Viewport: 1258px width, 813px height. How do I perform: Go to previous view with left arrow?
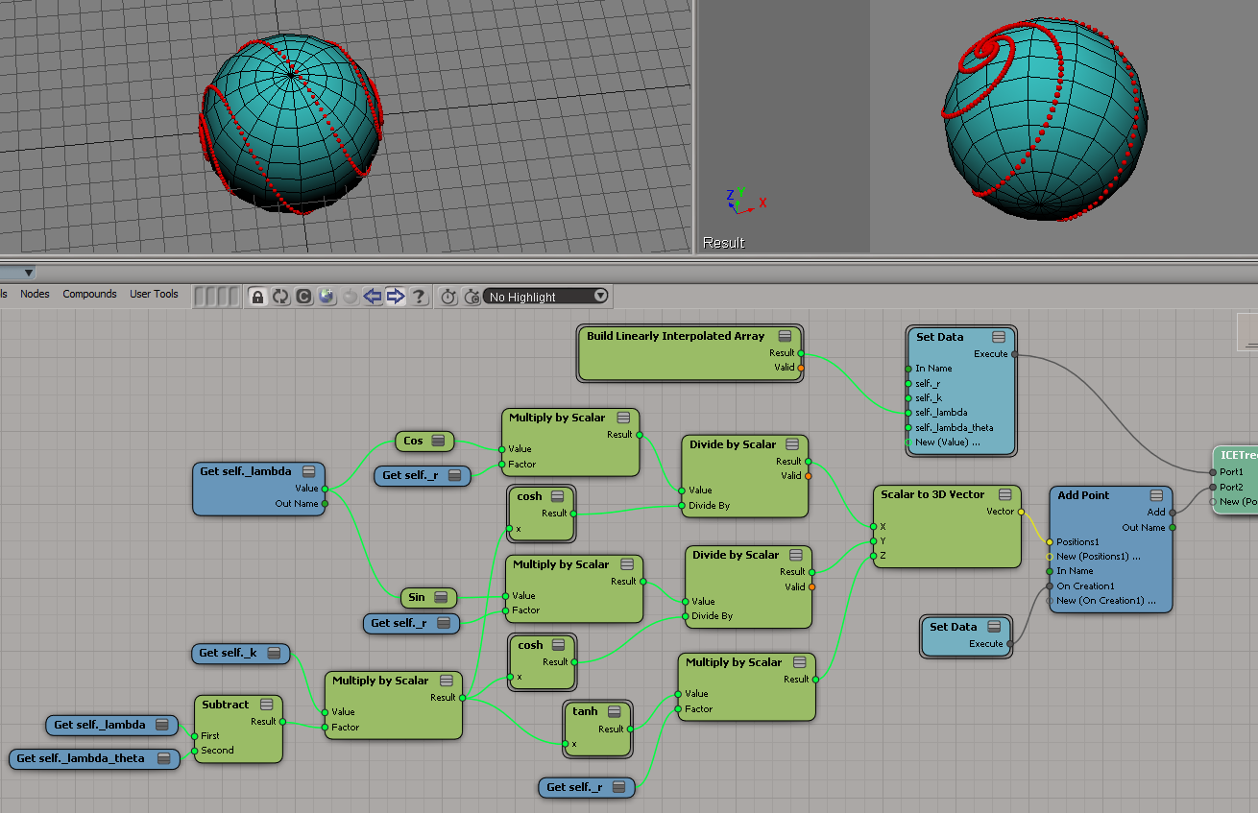pos(373,297)
